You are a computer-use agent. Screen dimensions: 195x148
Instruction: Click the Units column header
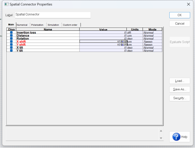point(135,29)
